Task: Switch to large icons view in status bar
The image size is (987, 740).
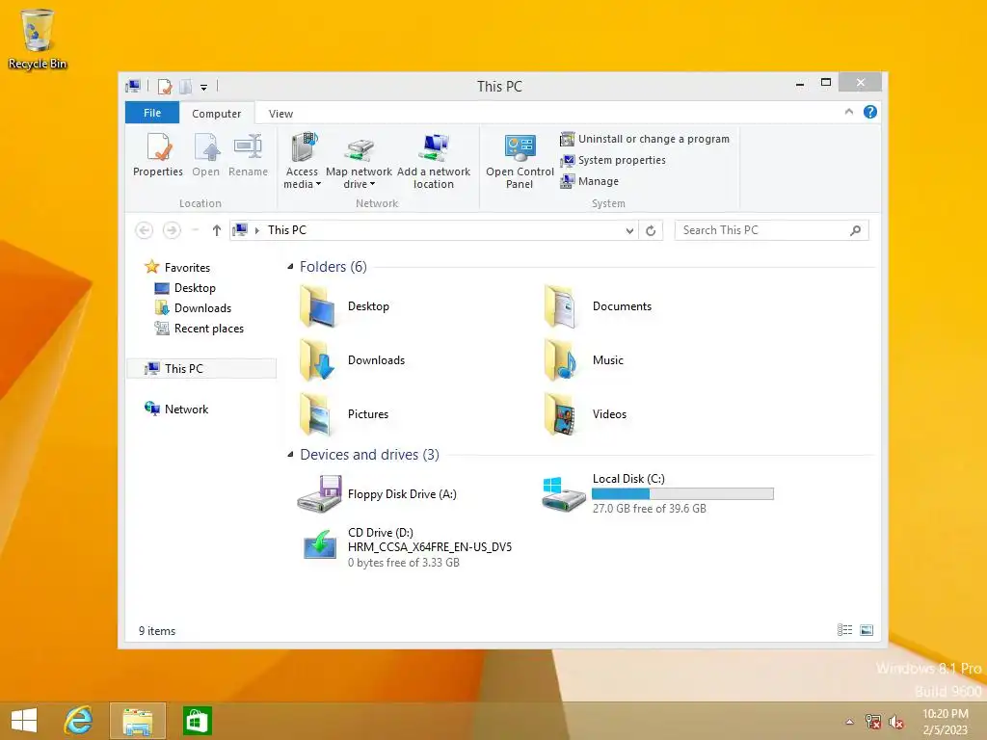Action: click(x=867, y=630)
